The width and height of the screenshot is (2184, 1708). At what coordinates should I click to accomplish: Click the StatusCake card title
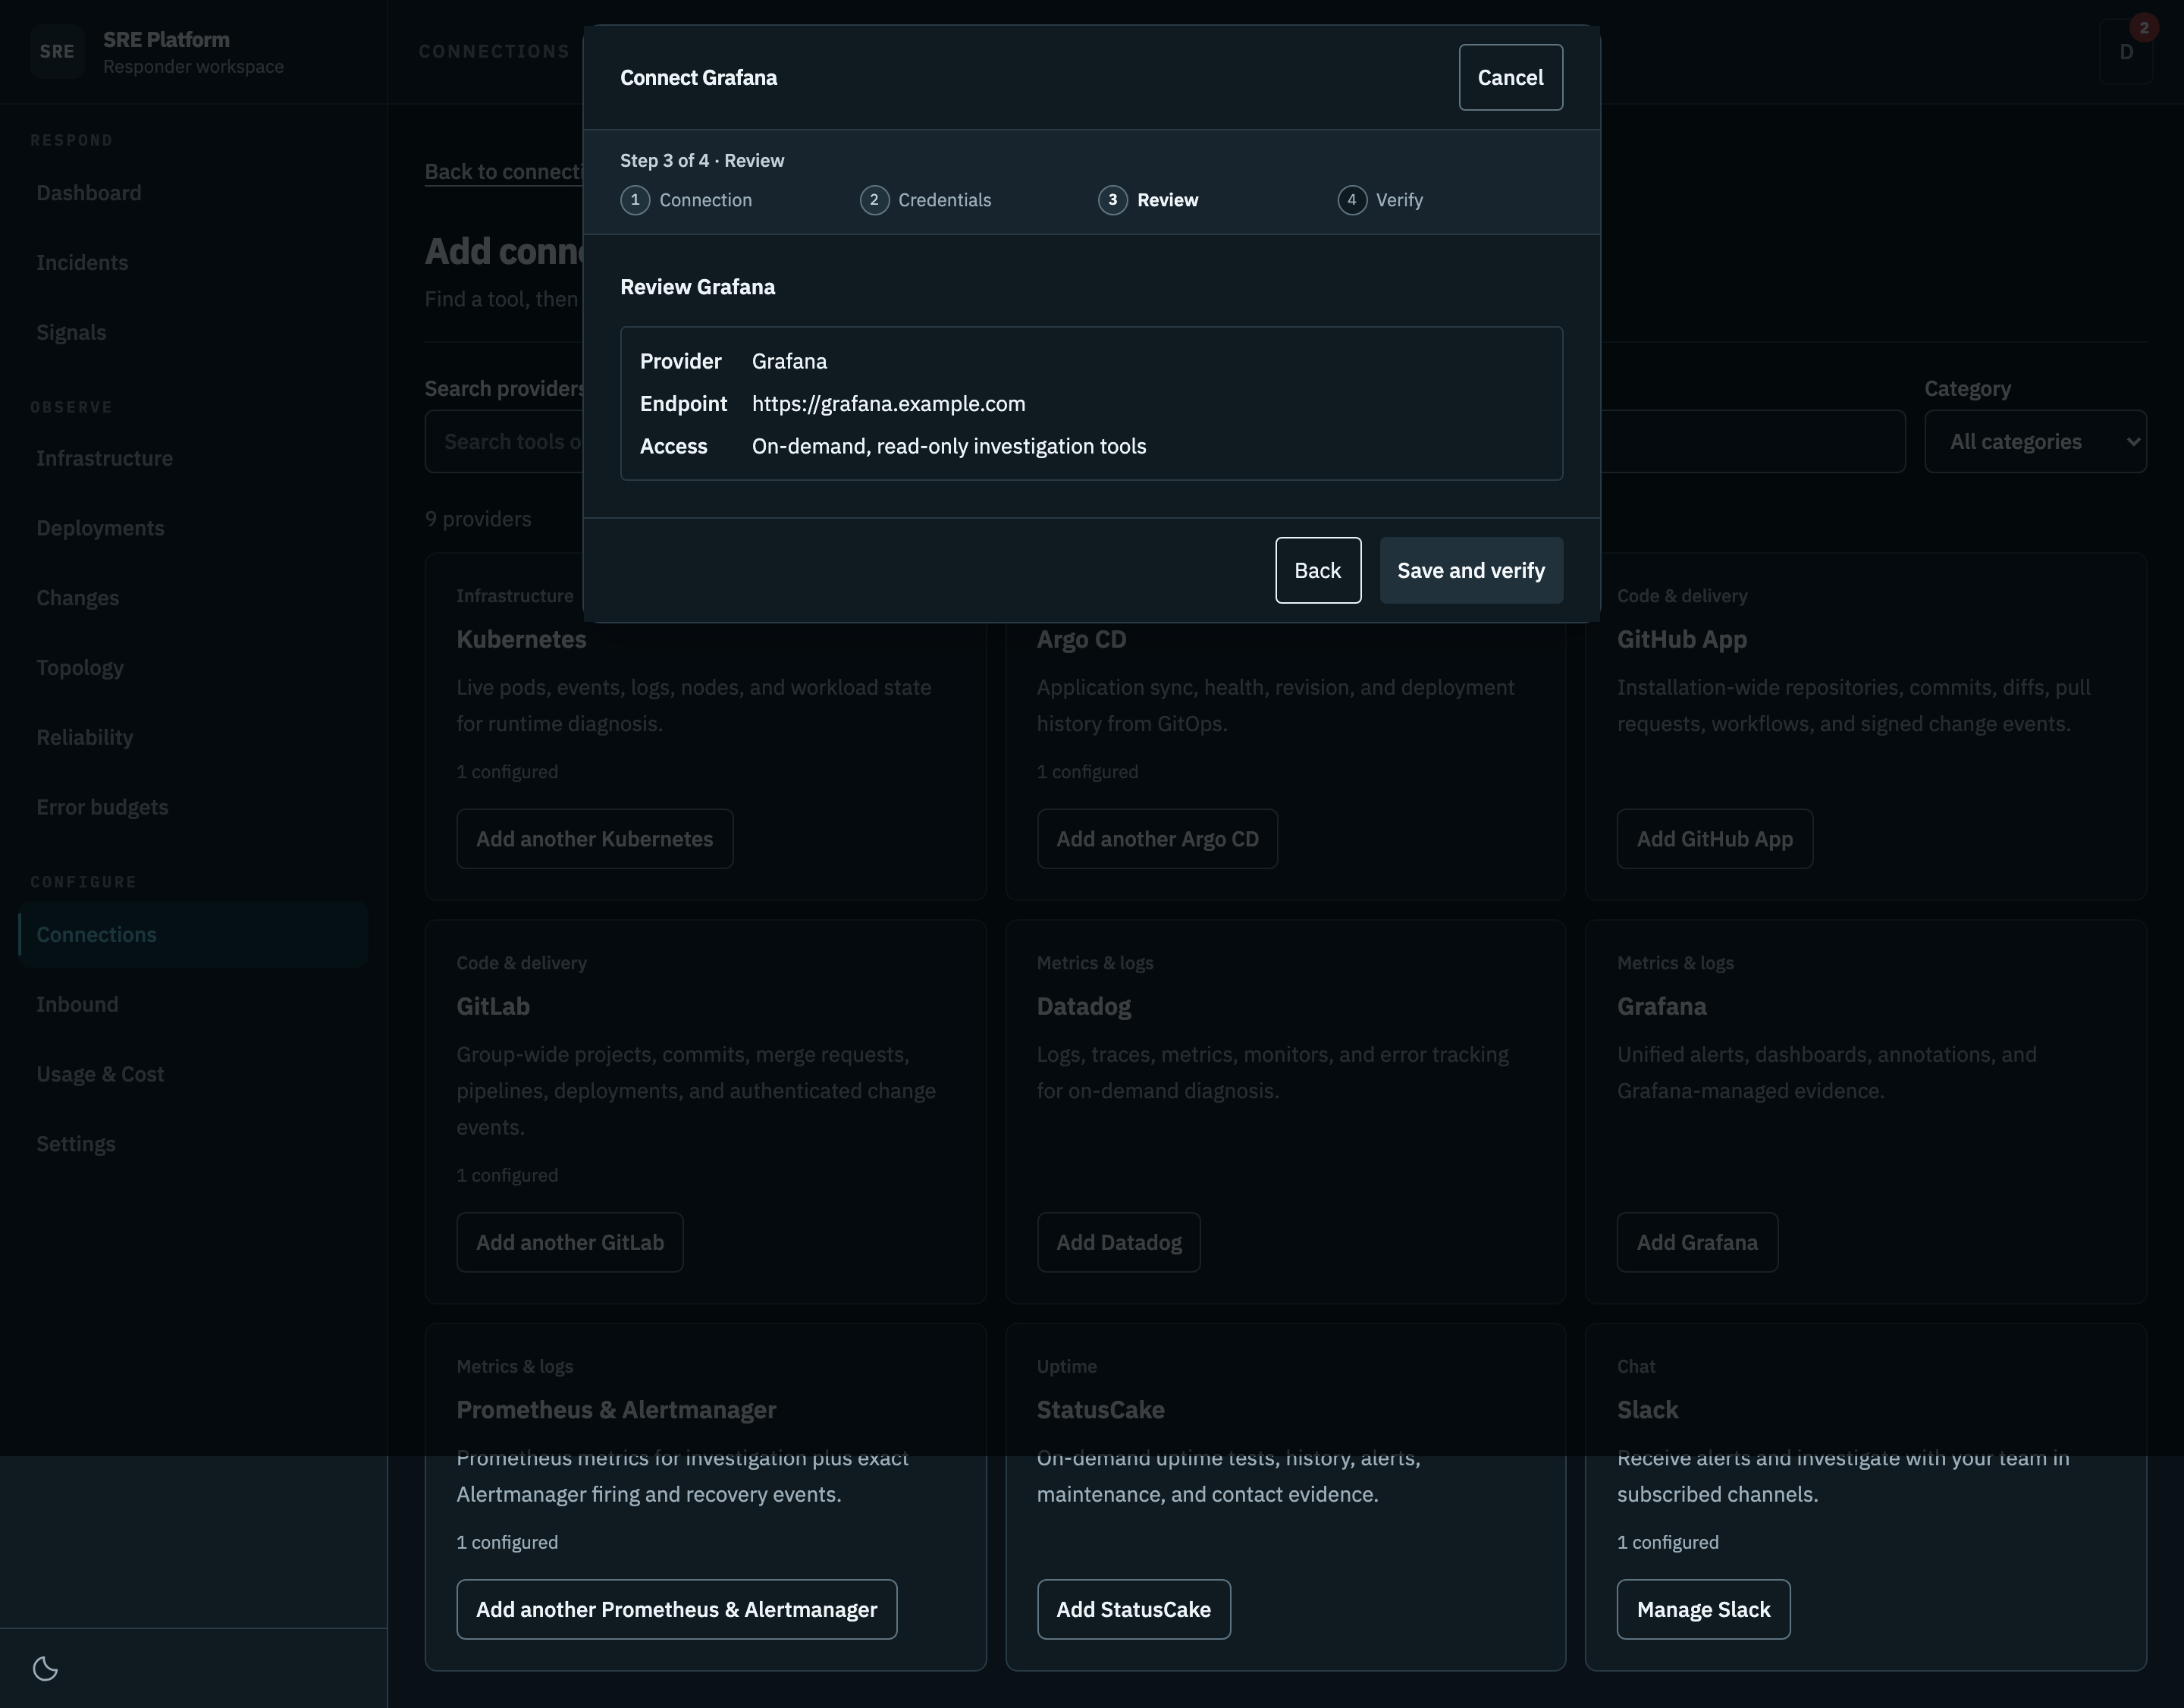click(x=1100, y=1410)
